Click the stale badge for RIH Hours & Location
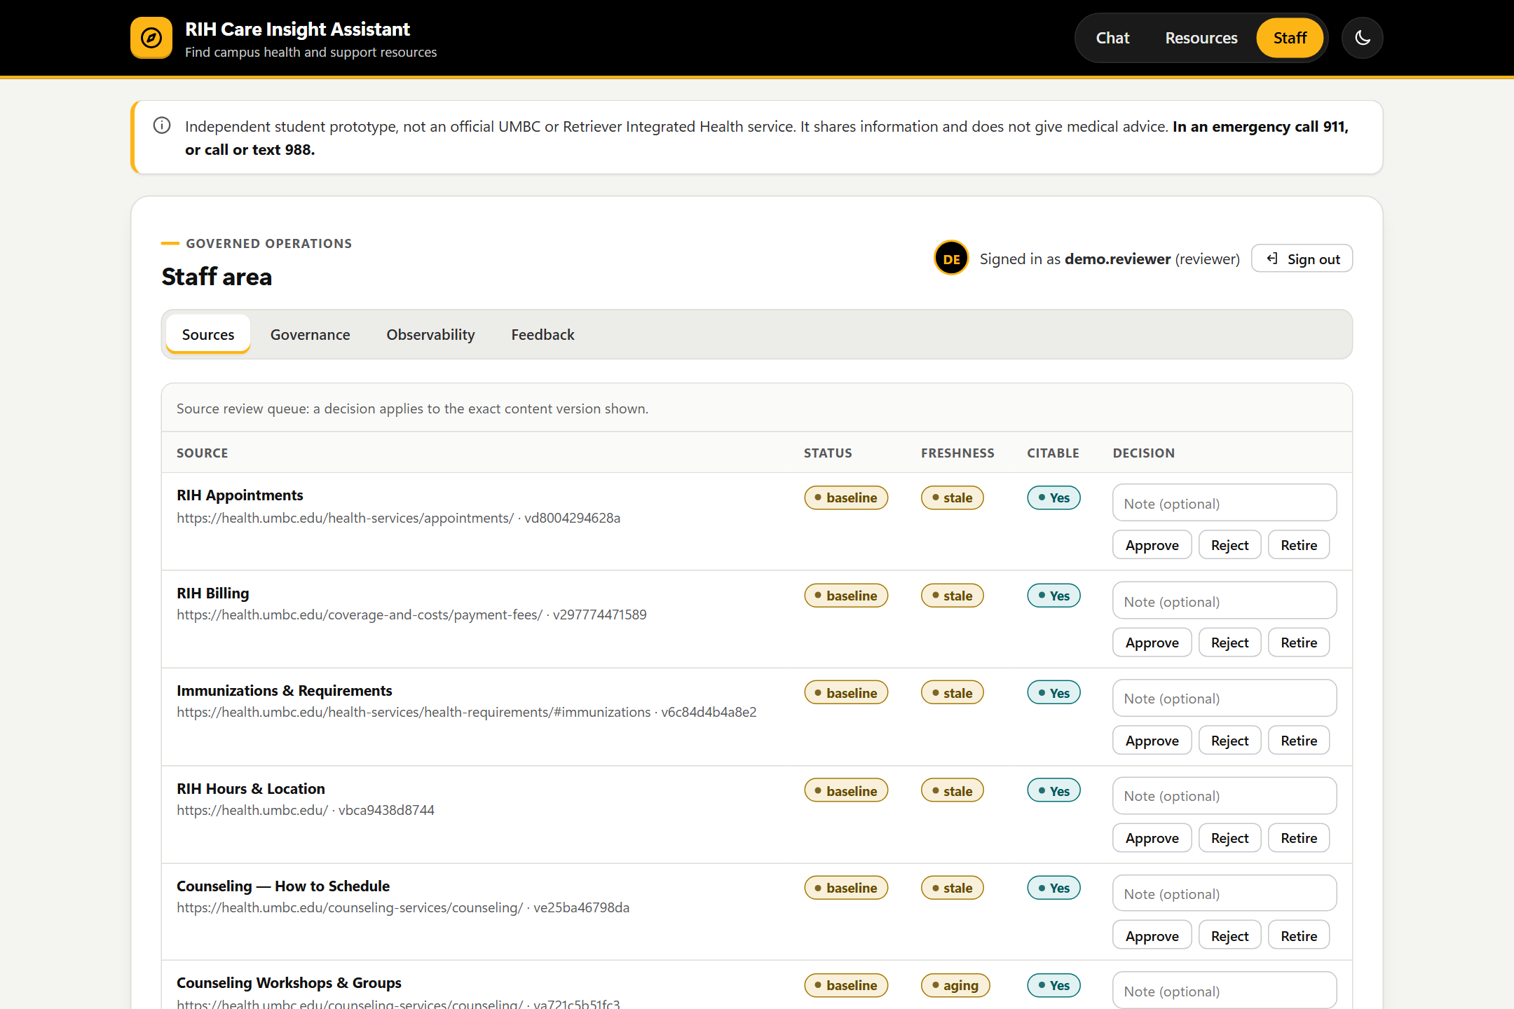The width and height of the screenshot is (1514, 1009). click(x=952, y=790)
